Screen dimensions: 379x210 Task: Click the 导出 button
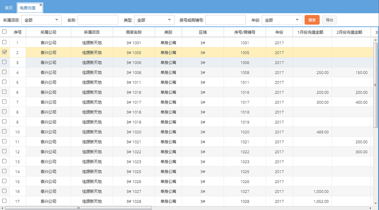[329, 20]
